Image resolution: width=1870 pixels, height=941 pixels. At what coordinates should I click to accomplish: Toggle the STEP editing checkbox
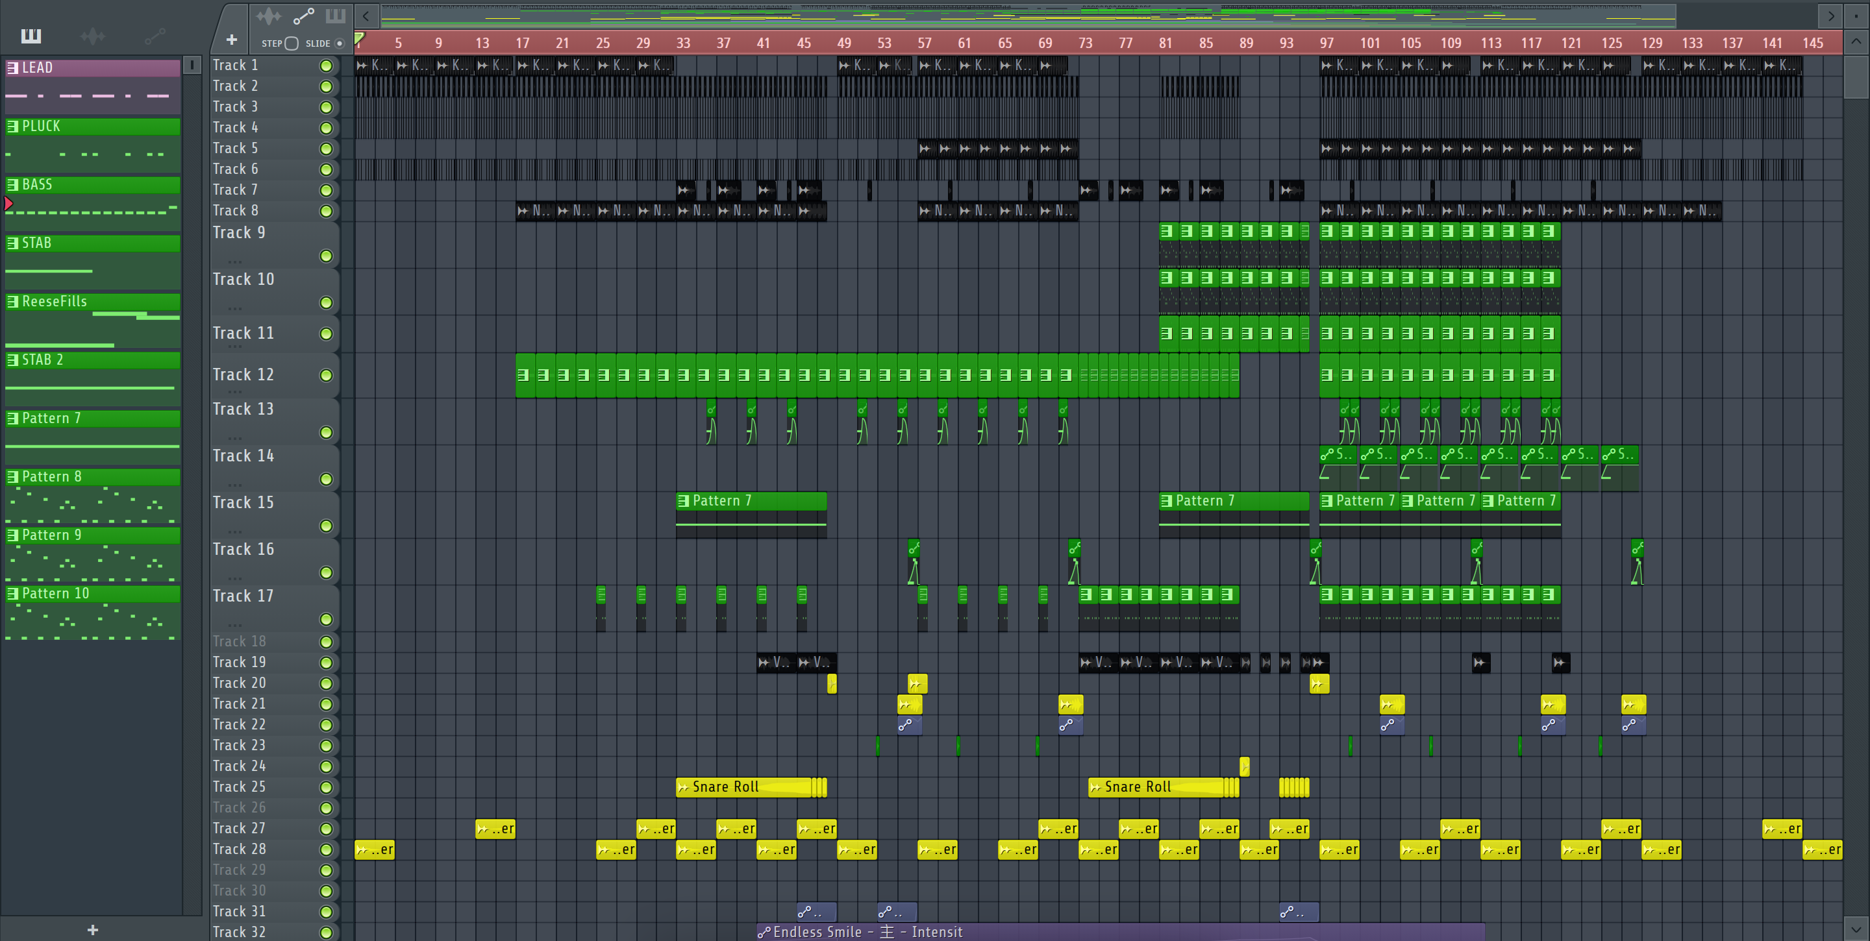292,43
